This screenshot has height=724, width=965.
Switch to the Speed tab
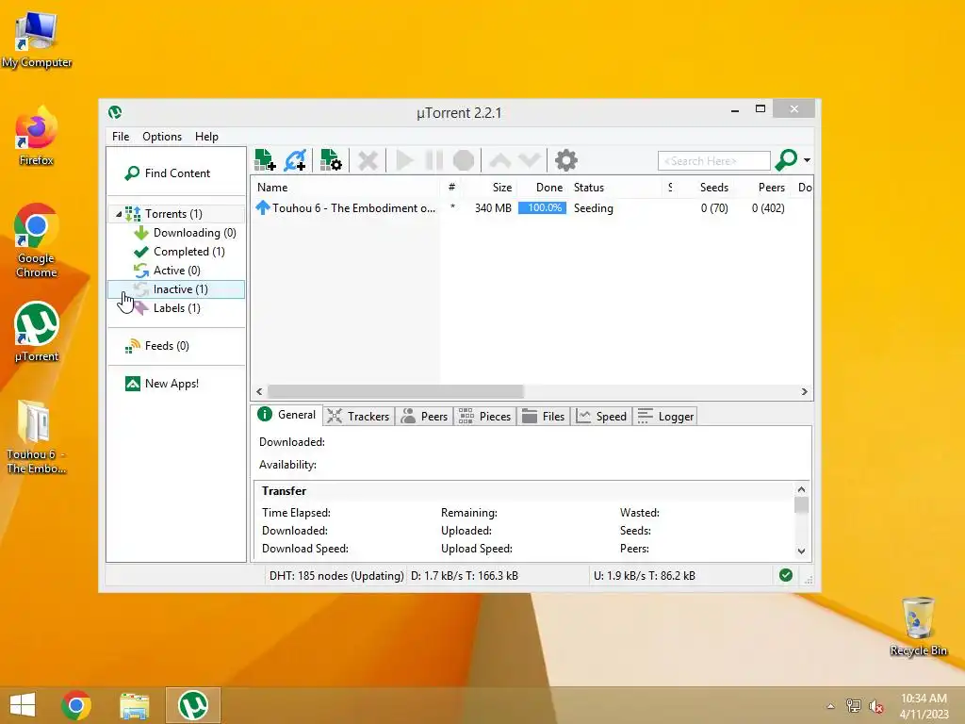coord(601,417)
